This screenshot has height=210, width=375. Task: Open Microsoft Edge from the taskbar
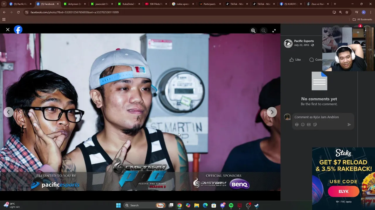tap(205, 205)
